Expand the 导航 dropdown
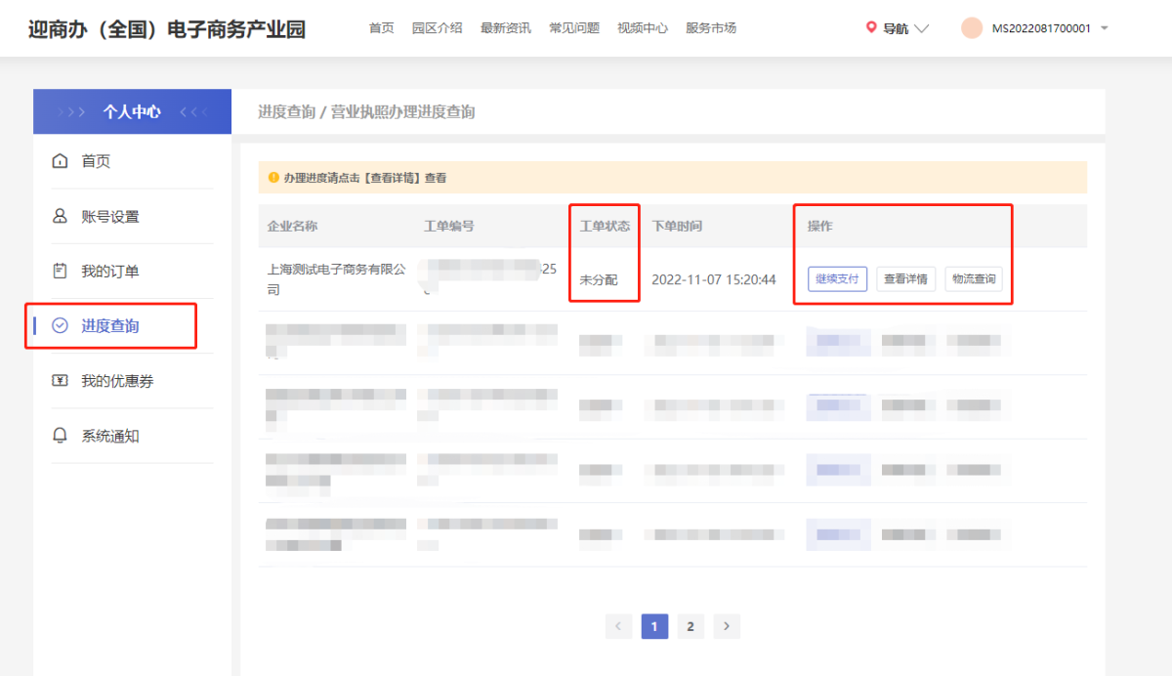This screenshot has height=676, width=1172. [x=921, y=28]
